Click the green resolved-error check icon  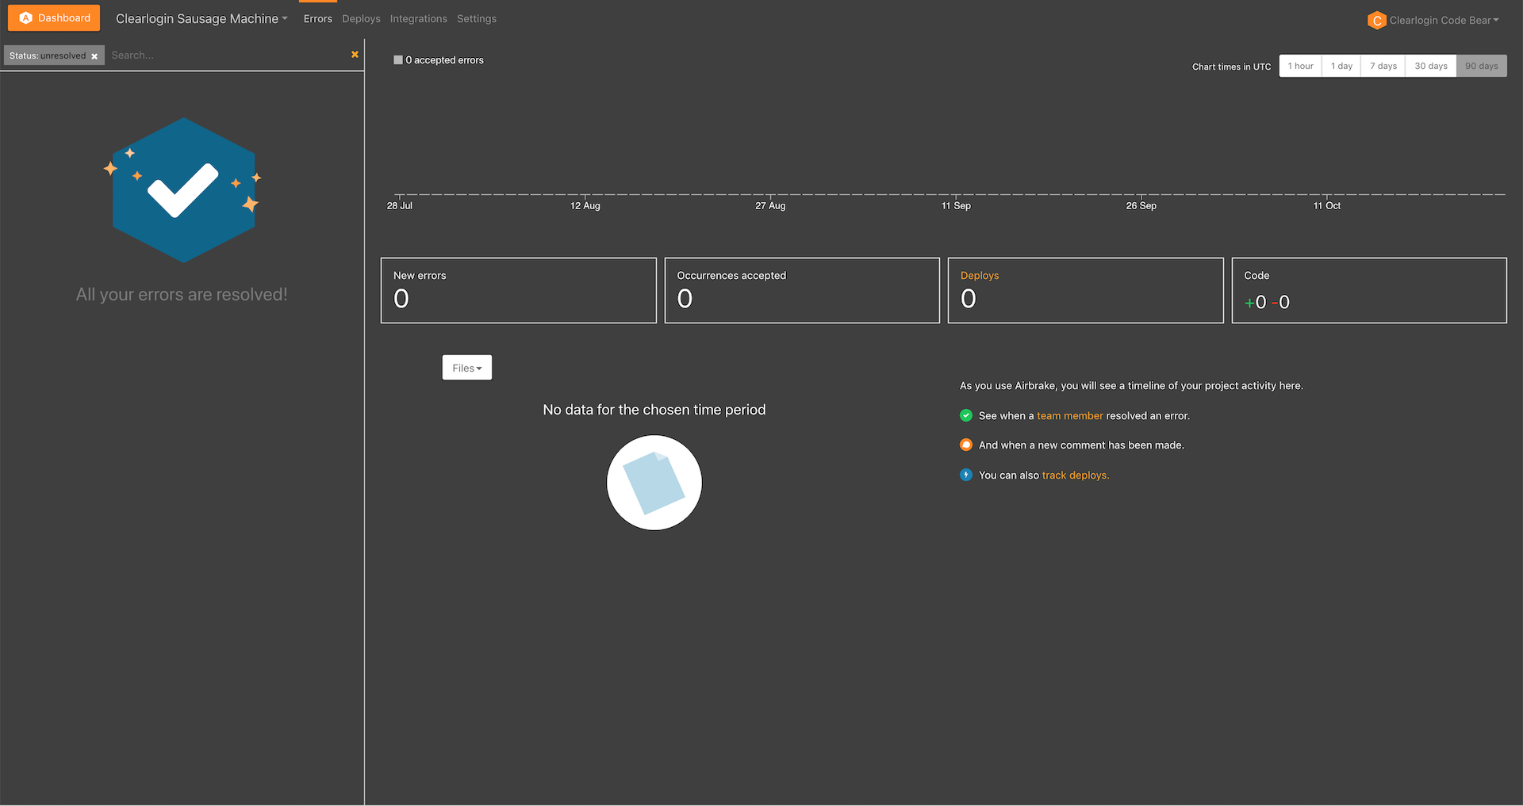click(965, 415)
